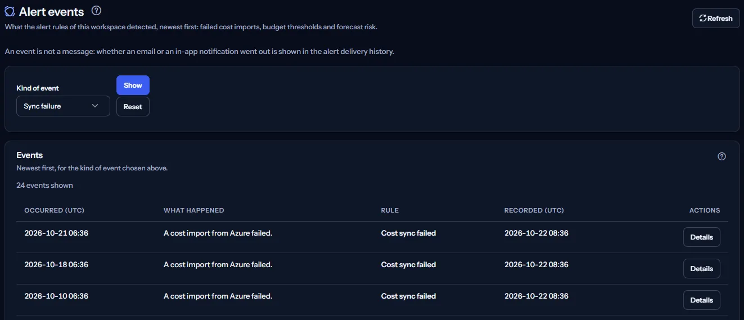The height and width of the screenshot is (320, 744).
Task: Click the Actions column header
Action: coord(705,210)
